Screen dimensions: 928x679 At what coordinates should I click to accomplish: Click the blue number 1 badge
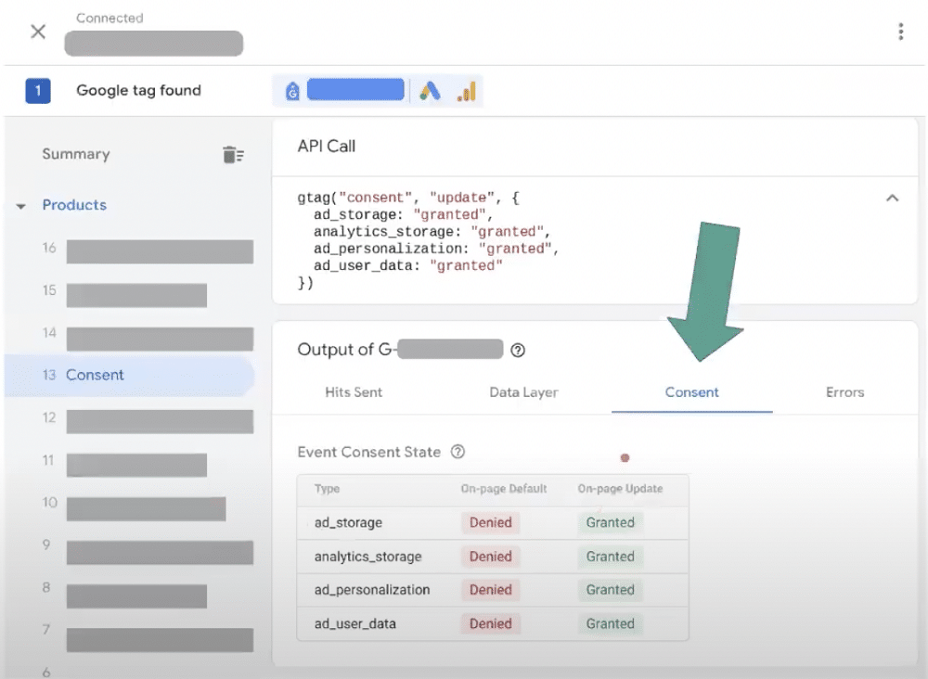tap(37, 89)
